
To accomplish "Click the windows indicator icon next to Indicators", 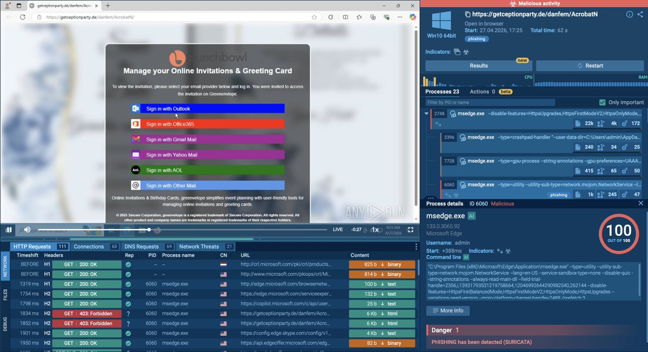I will click(457, 52).
